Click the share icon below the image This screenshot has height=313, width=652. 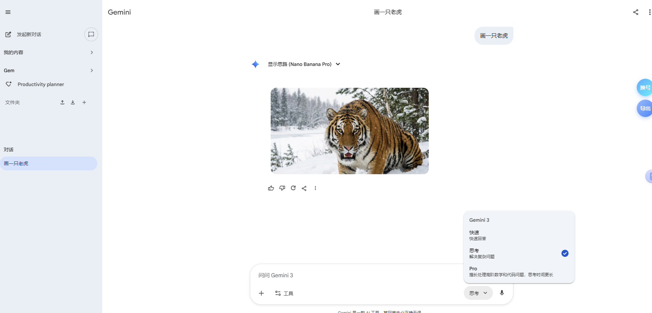(x=304, y=188)
